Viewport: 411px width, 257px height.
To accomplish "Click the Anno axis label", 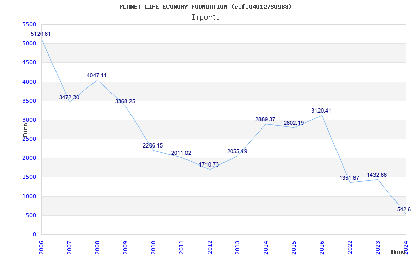I will (398, 252).
